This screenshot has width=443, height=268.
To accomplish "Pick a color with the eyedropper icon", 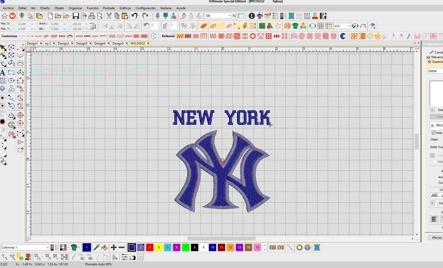I will tap(96, 247).
